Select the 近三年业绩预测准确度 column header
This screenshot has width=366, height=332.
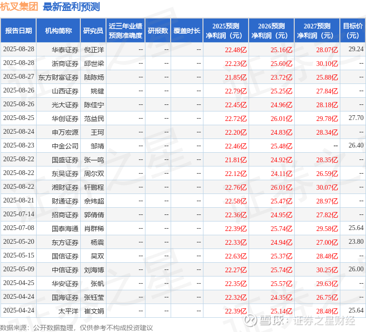125,30
